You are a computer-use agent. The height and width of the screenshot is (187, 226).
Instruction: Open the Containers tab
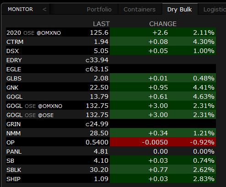coord(140,10)
